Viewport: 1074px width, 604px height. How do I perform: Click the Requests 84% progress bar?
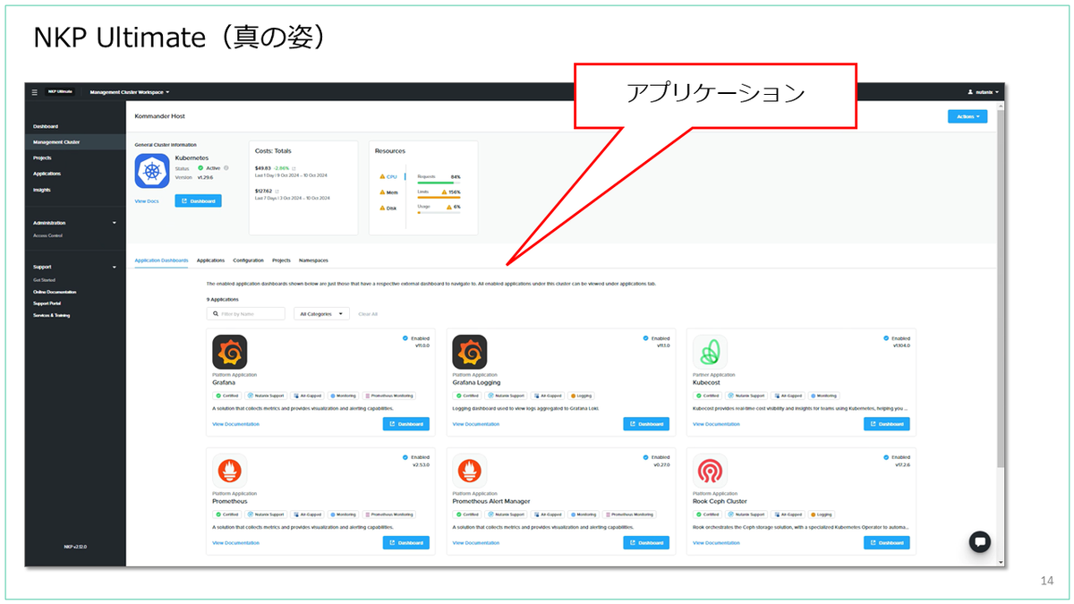(x=439, y=183)
